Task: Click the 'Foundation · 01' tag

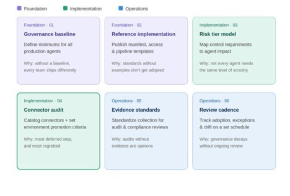Action: click(39, 25)
